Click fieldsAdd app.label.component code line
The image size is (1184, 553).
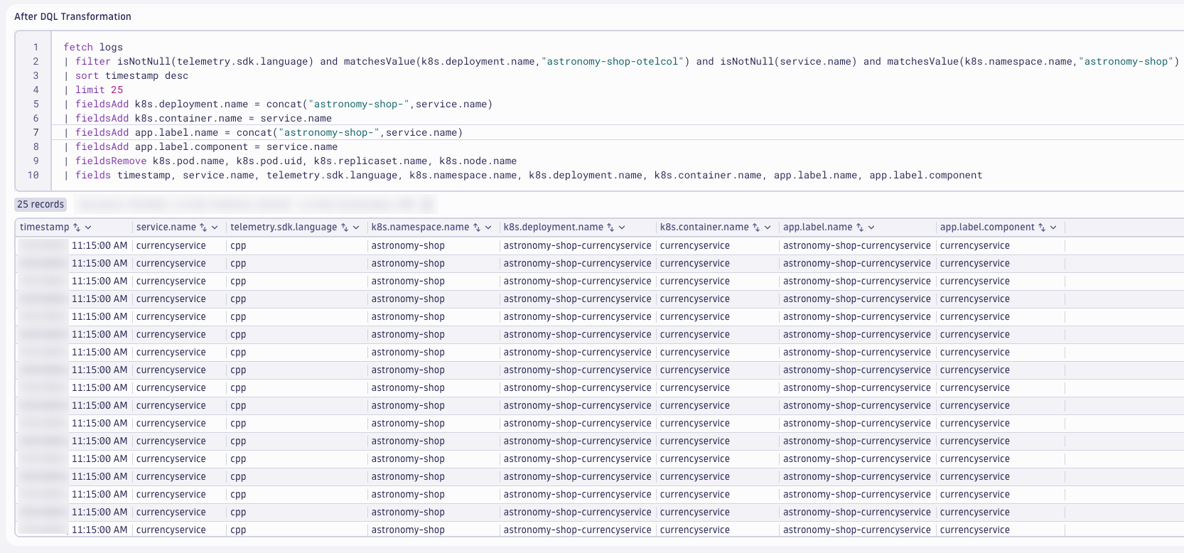click(200, 146)
